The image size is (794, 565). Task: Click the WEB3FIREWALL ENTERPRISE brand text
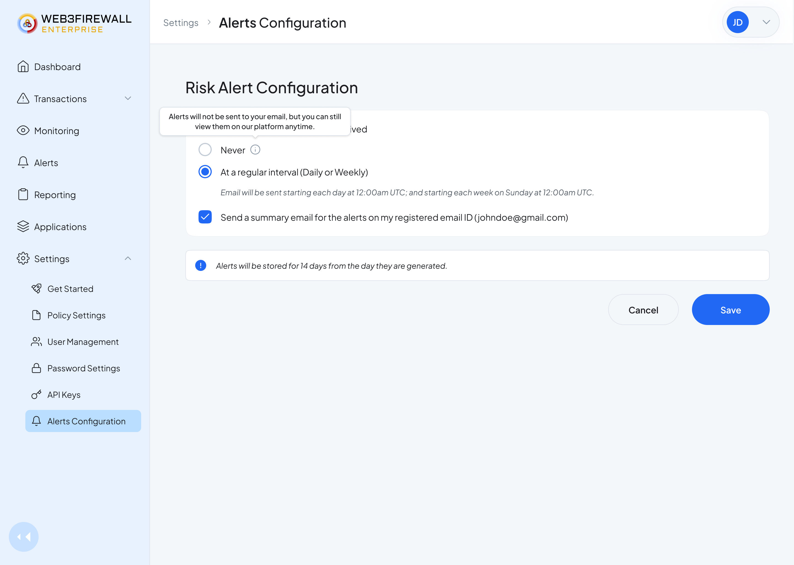(86, 24)
